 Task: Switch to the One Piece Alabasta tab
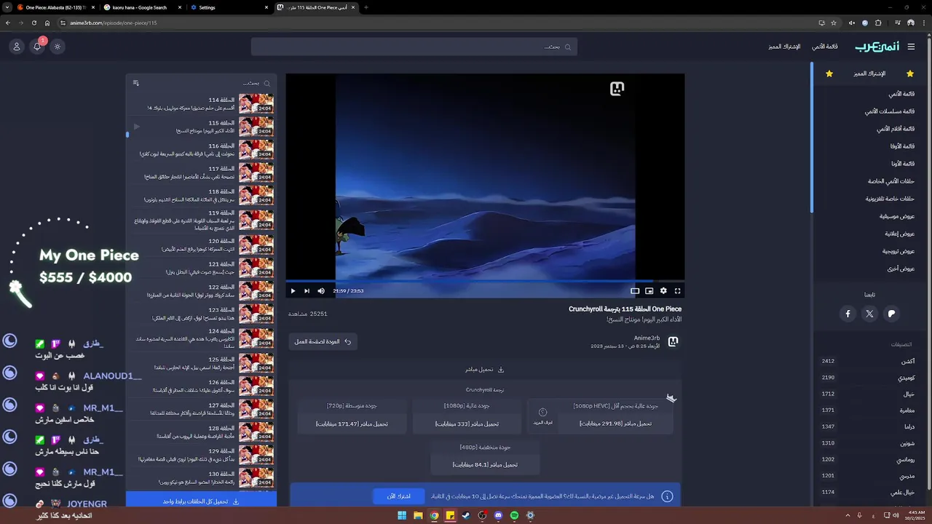coord(55,7)
